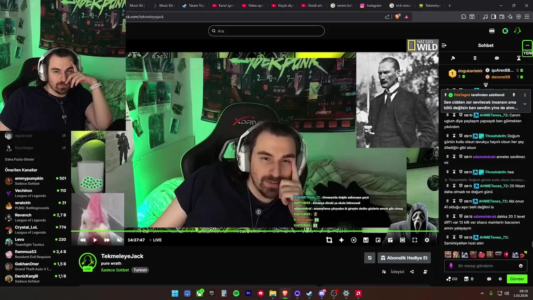Viewport: 533px width, 300px height.
Task: Click the user icon right of share
Action: point(425,272)
